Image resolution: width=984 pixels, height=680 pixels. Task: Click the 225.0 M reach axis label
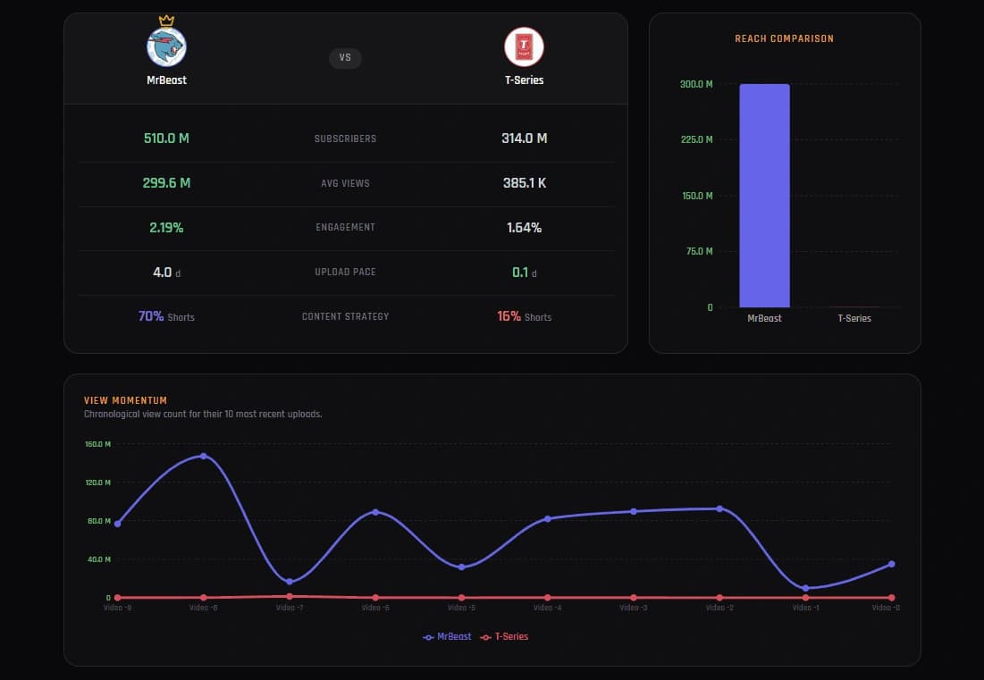(696, 139)
